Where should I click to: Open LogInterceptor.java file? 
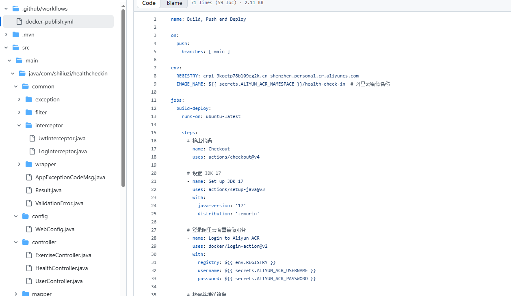(x=63, y=151)
